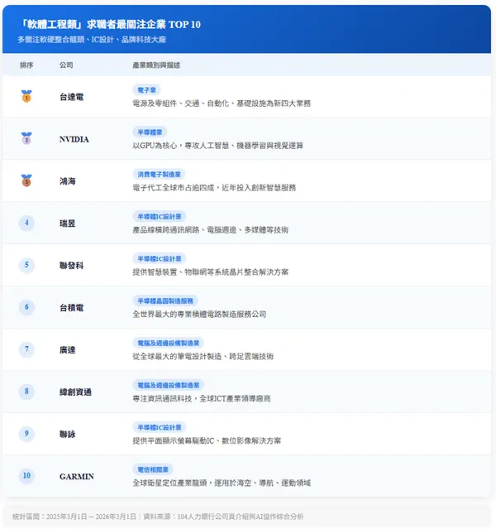Click the 公司 column header
This screenshot has width=496, height=529.
(66, 65)
